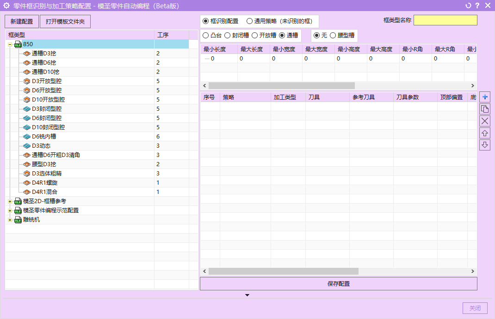Screen dimensions: 495x319
Task: Click the icon of D10封闭型腔
Action: (x=27, y=127)
